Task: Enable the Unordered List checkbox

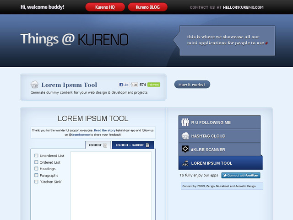Action: tap(36, 156)
